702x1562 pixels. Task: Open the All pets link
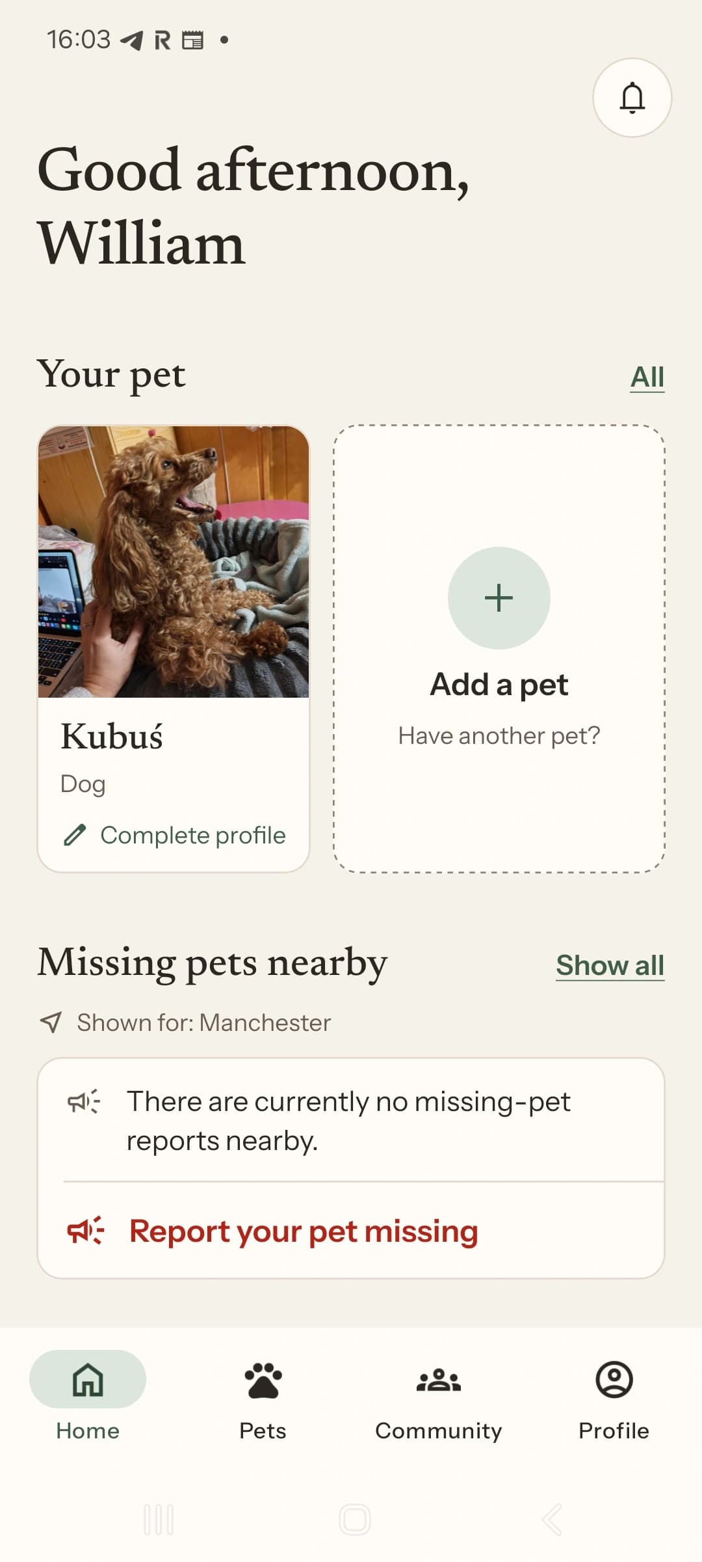coord(647,377)
